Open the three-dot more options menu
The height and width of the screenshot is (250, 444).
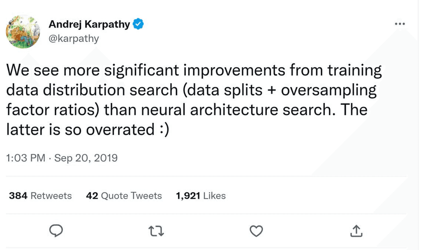click(x=400, y=24)
